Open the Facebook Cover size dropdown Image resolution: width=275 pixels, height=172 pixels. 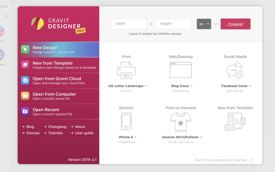pyautogui.click(x=250, y=86)
